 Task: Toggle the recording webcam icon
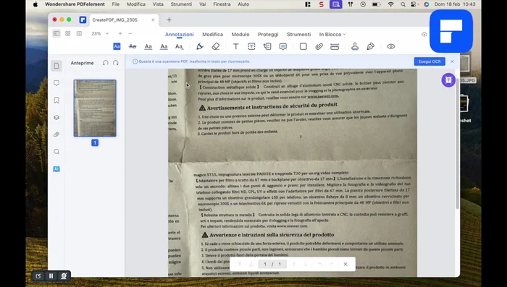(64, 276)
